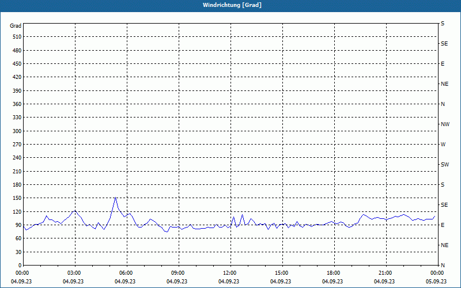
Task: Select the 12:00 time axis label
Action: (x=231, y=273)
